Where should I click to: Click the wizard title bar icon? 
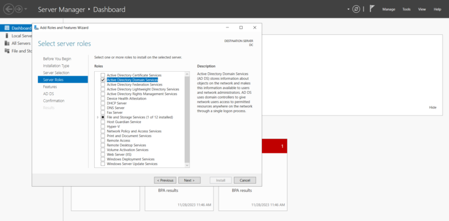(36, 27)
